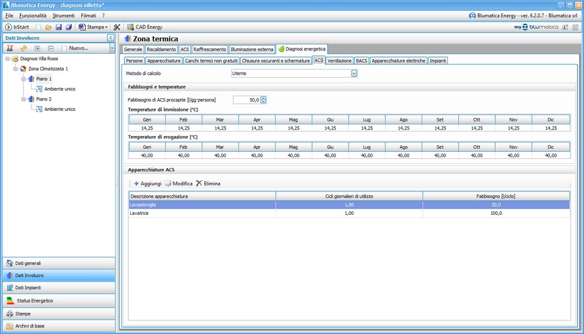
Task: Click the tools wrench icon beside Stampe
Action: point(117,27)
